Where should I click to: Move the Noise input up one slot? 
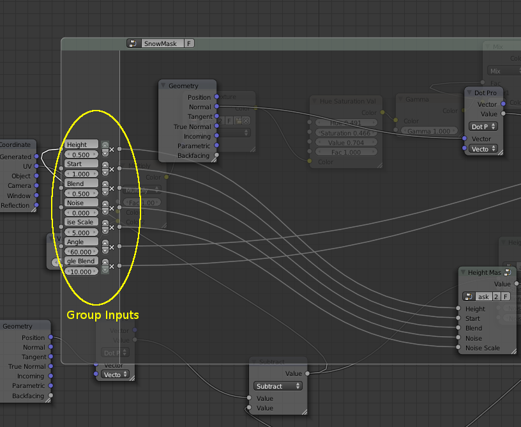[x=105, y=203]
